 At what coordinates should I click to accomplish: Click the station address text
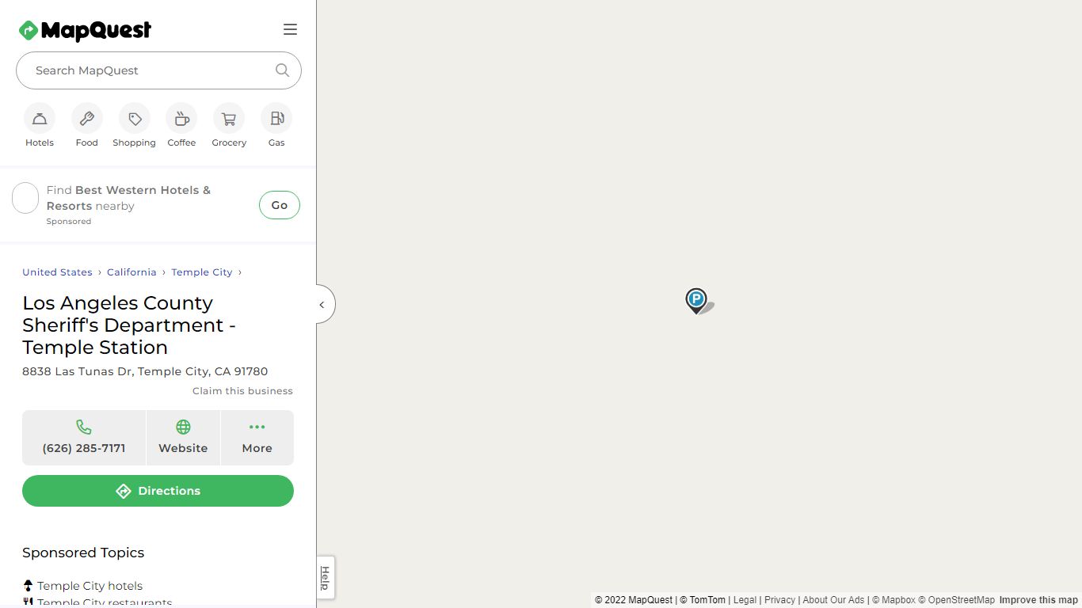tap(145, 371)
